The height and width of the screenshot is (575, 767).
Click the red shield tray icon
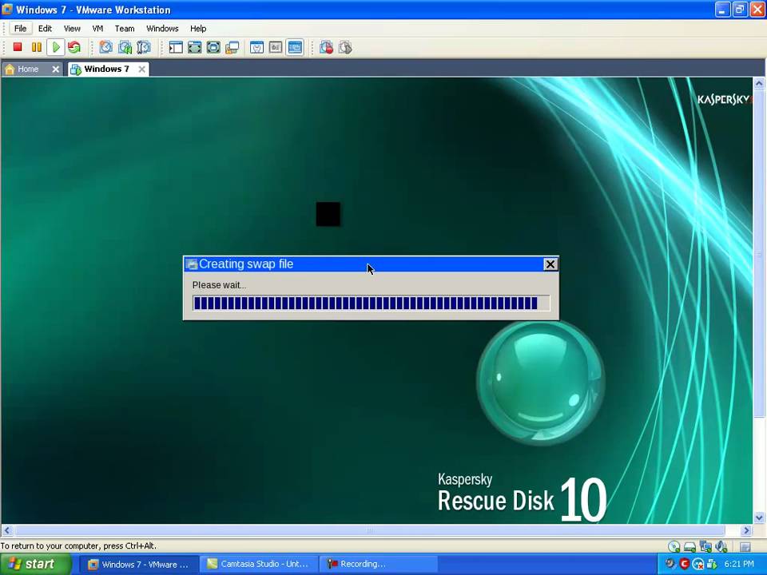click(x=685, y=564)
